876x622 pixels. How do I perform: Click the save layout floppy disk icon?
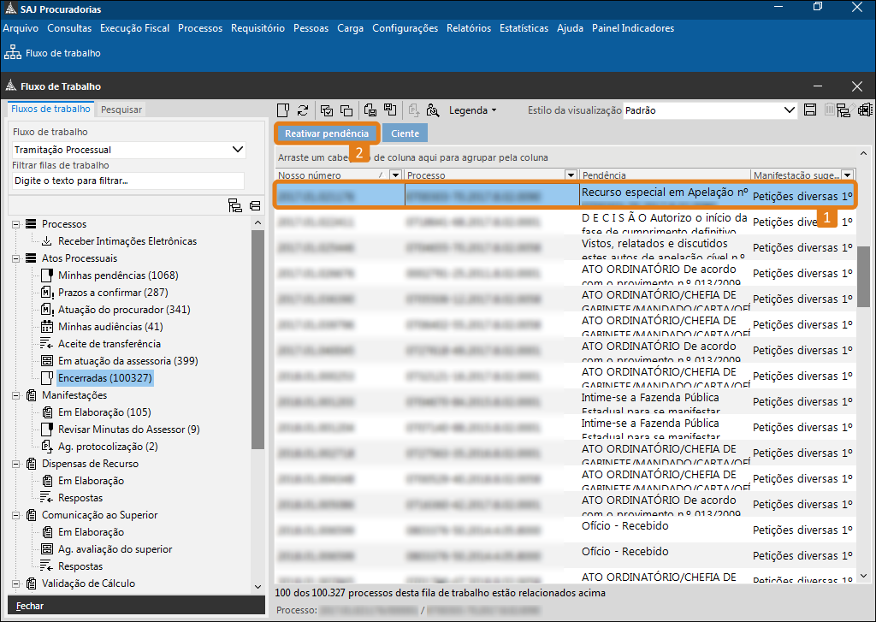pos(810,110)
